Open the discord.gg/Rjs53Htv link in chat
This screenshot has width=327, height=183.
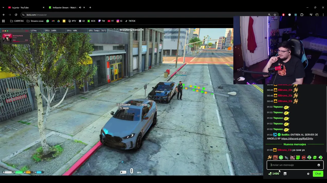(x=297, y=139)
